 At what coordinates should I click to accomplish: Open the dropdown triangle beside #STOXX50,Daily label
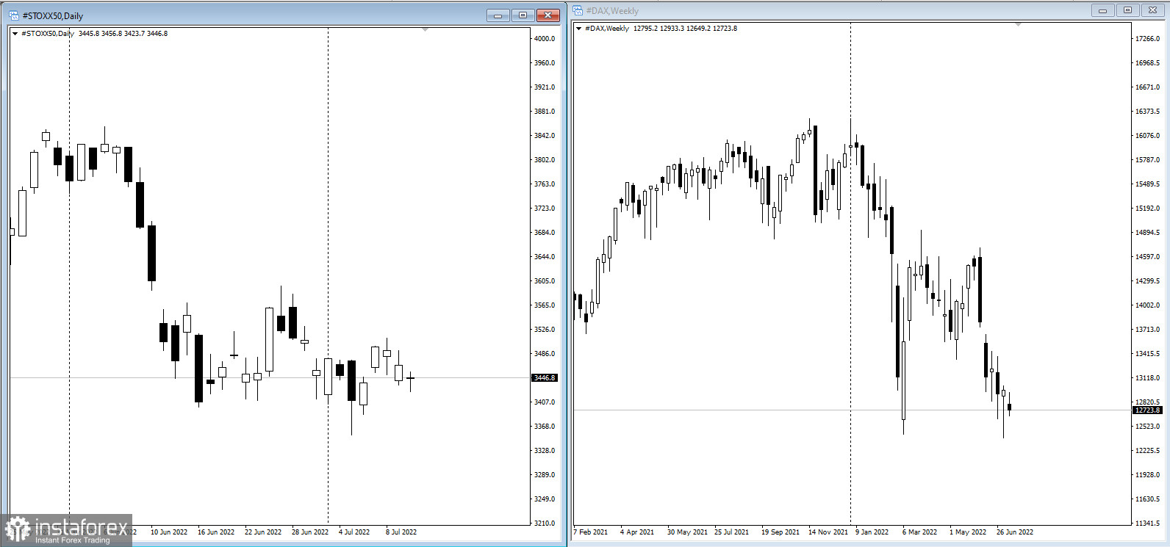pos(15,34)
